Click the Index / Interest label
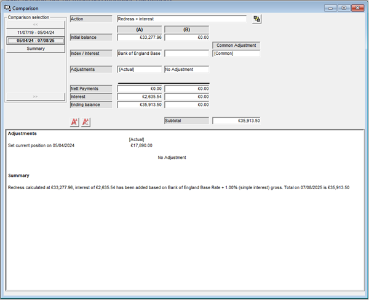369x300 pixels. pyautogui.click(x=91, y=53)
